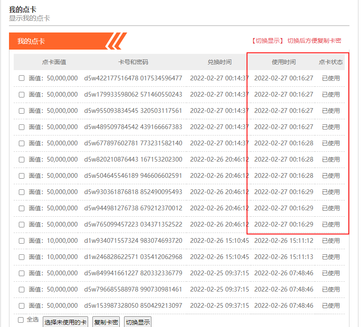Tick the checkbox beside card d5w677897602781

(x=22, y=143)
